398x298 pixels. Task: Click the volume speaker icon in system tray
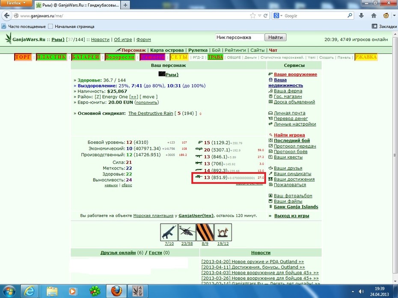click(x=361, y=292)
